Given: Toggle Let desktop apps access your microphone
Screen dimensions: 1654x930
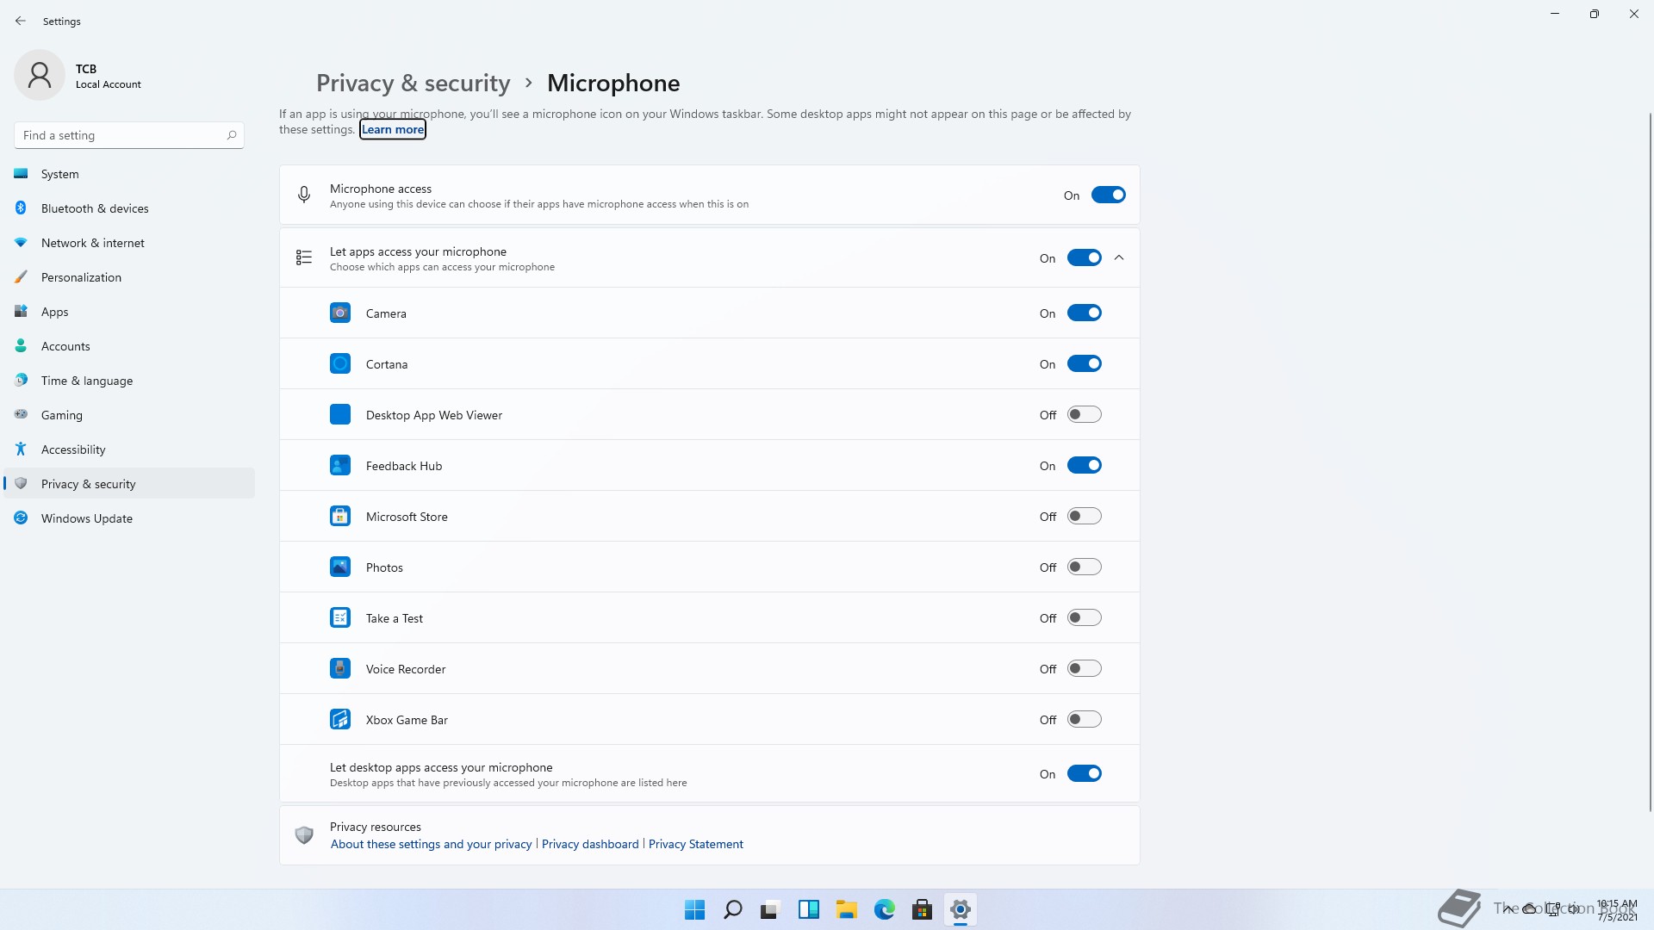Looking at the screenshot, I should [1084, 773].
